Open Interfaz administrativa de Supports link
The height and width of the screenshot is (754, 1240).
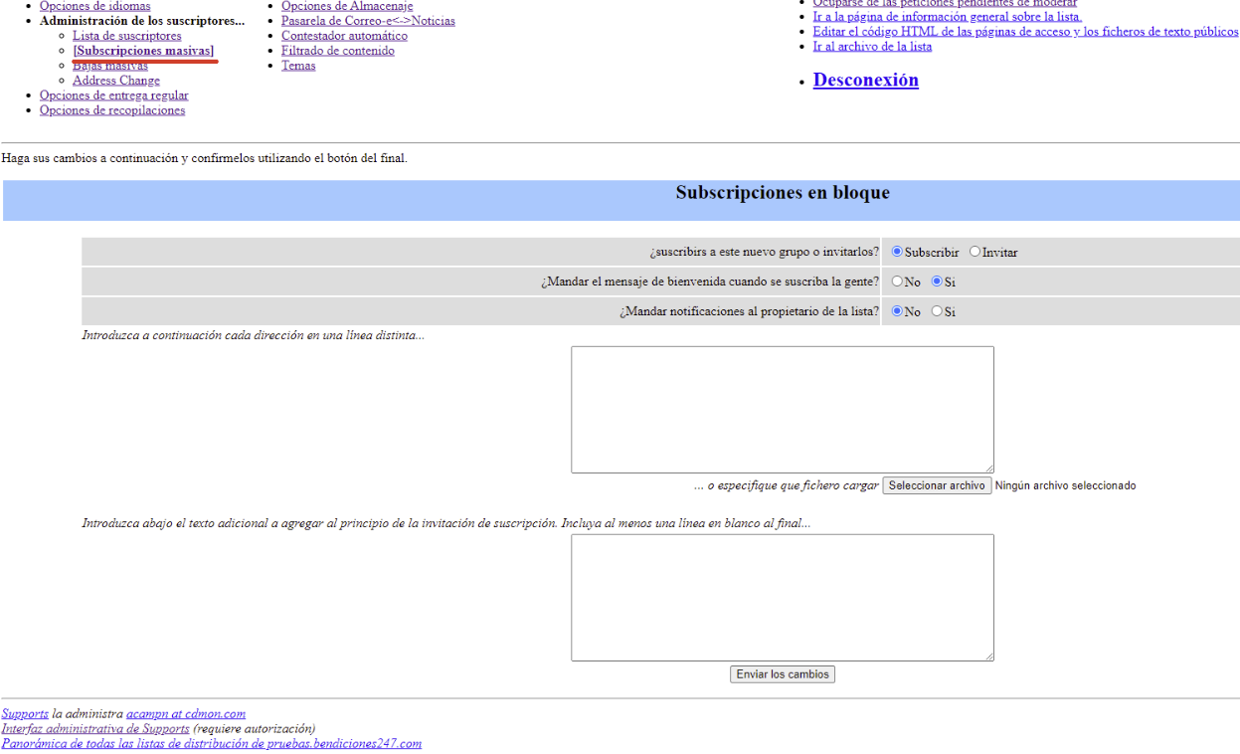(x=95, y=728)
